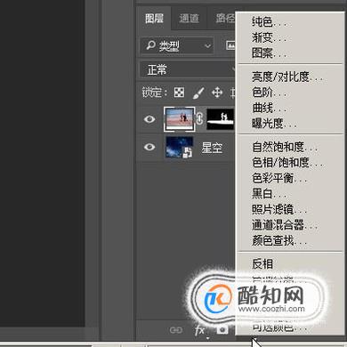347x347 pixels.
Task: Click the layer mask link chain icon
Action: (199, 118)
